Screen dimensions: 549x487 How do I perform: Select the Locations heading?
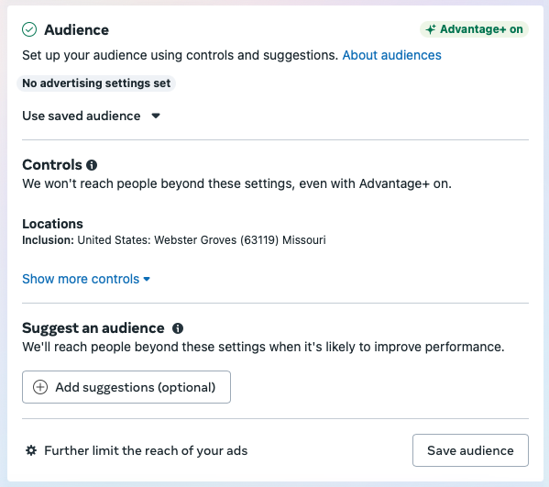pyautogui.click(x=52, y=224)
